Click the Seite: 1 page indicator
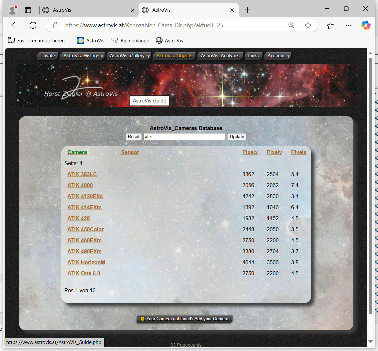The width and height of the screenshot is (378, 351). 73,163
